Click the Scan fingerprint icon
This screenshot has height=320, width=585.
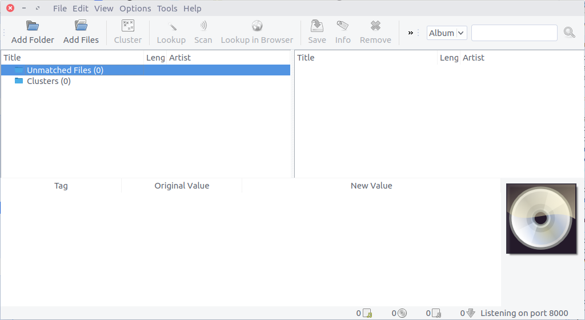tap(203, 26)
